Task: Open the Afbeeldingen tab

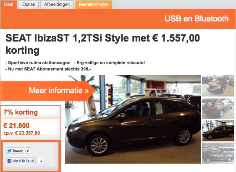Action: click(57, 5)
